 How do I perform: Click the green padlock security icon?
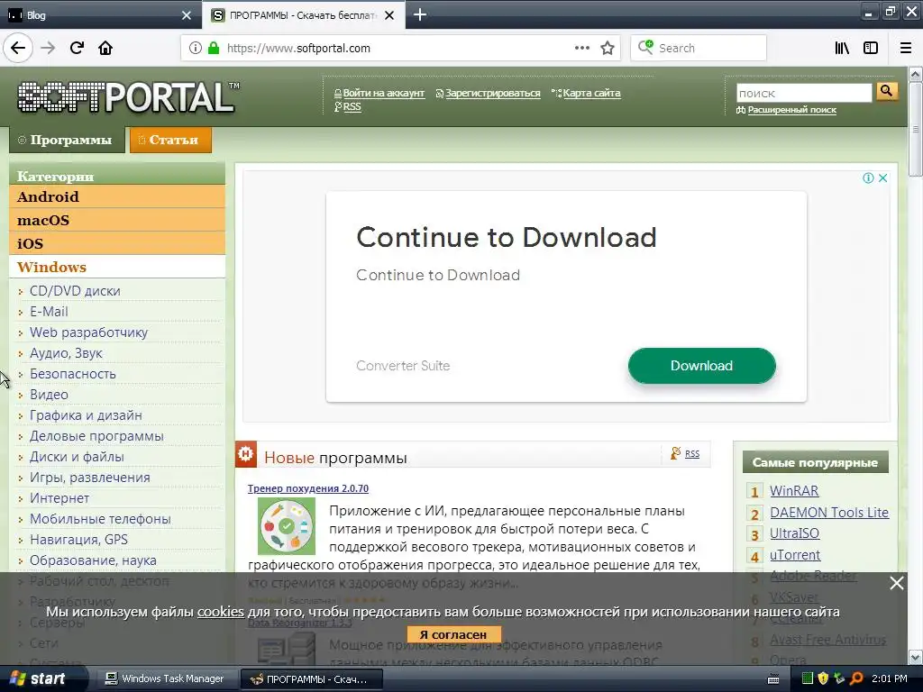(213, 49)
